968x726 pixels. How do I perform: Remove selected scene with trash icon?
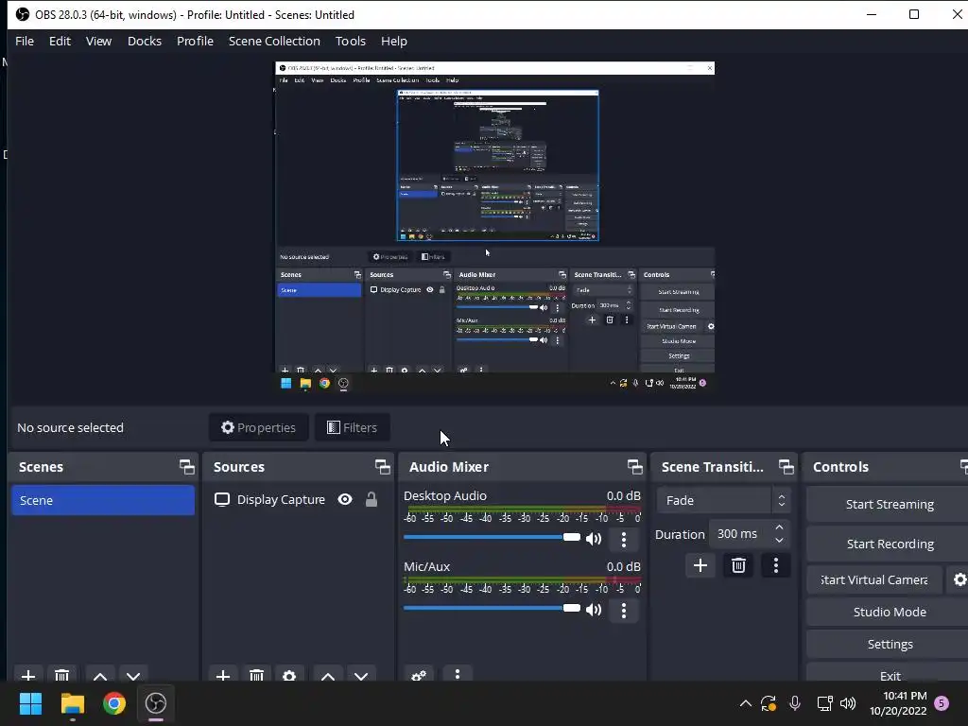[x=61, y=675]
